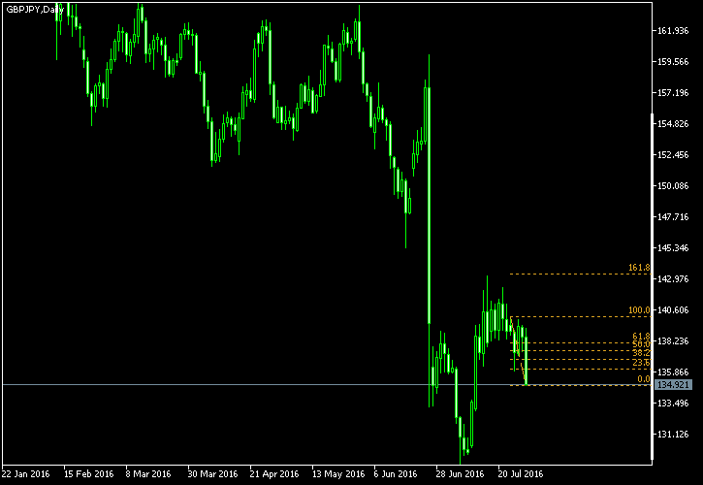Click the 6 Jun 2016 date label
Image resolution: width=703 pixels, height=485 pixels.
pos(396,474)
